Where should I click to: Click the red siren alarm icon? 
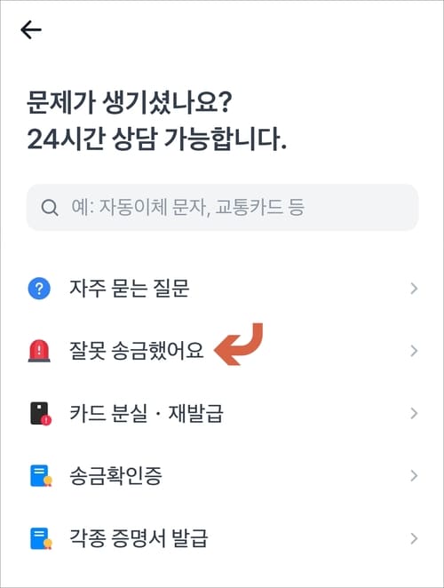[x=39, y=351]
